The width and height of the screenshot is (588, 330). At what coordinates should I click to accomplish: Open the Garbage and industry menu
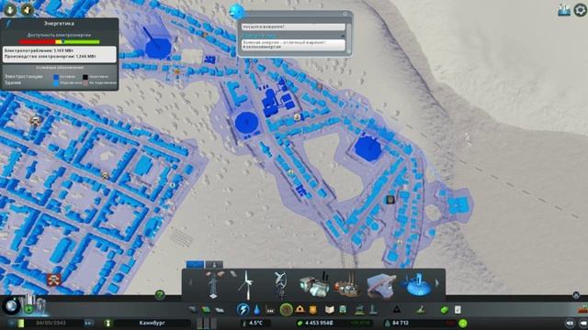click(x=270, y=310)
